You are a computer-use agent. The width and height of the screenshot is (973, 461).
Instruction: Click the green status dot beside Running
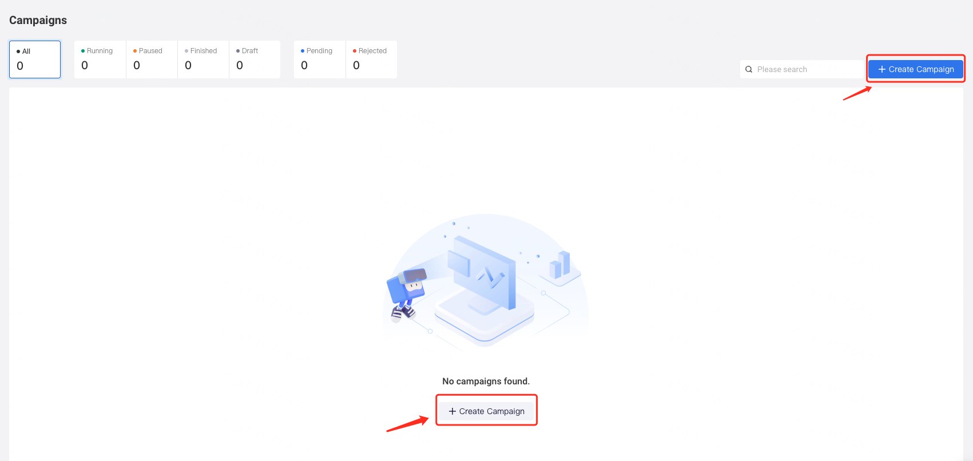coord(83,51)
